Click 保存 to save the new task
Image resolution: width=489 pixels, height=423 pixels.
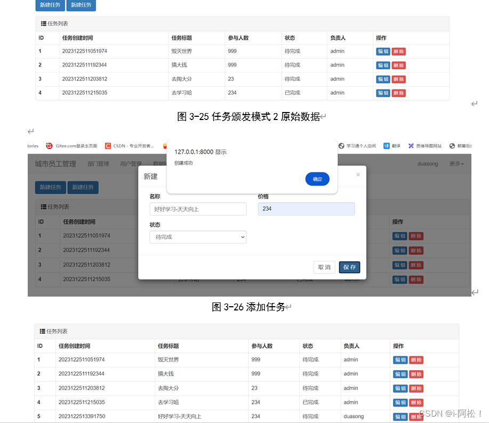point(349,267)
